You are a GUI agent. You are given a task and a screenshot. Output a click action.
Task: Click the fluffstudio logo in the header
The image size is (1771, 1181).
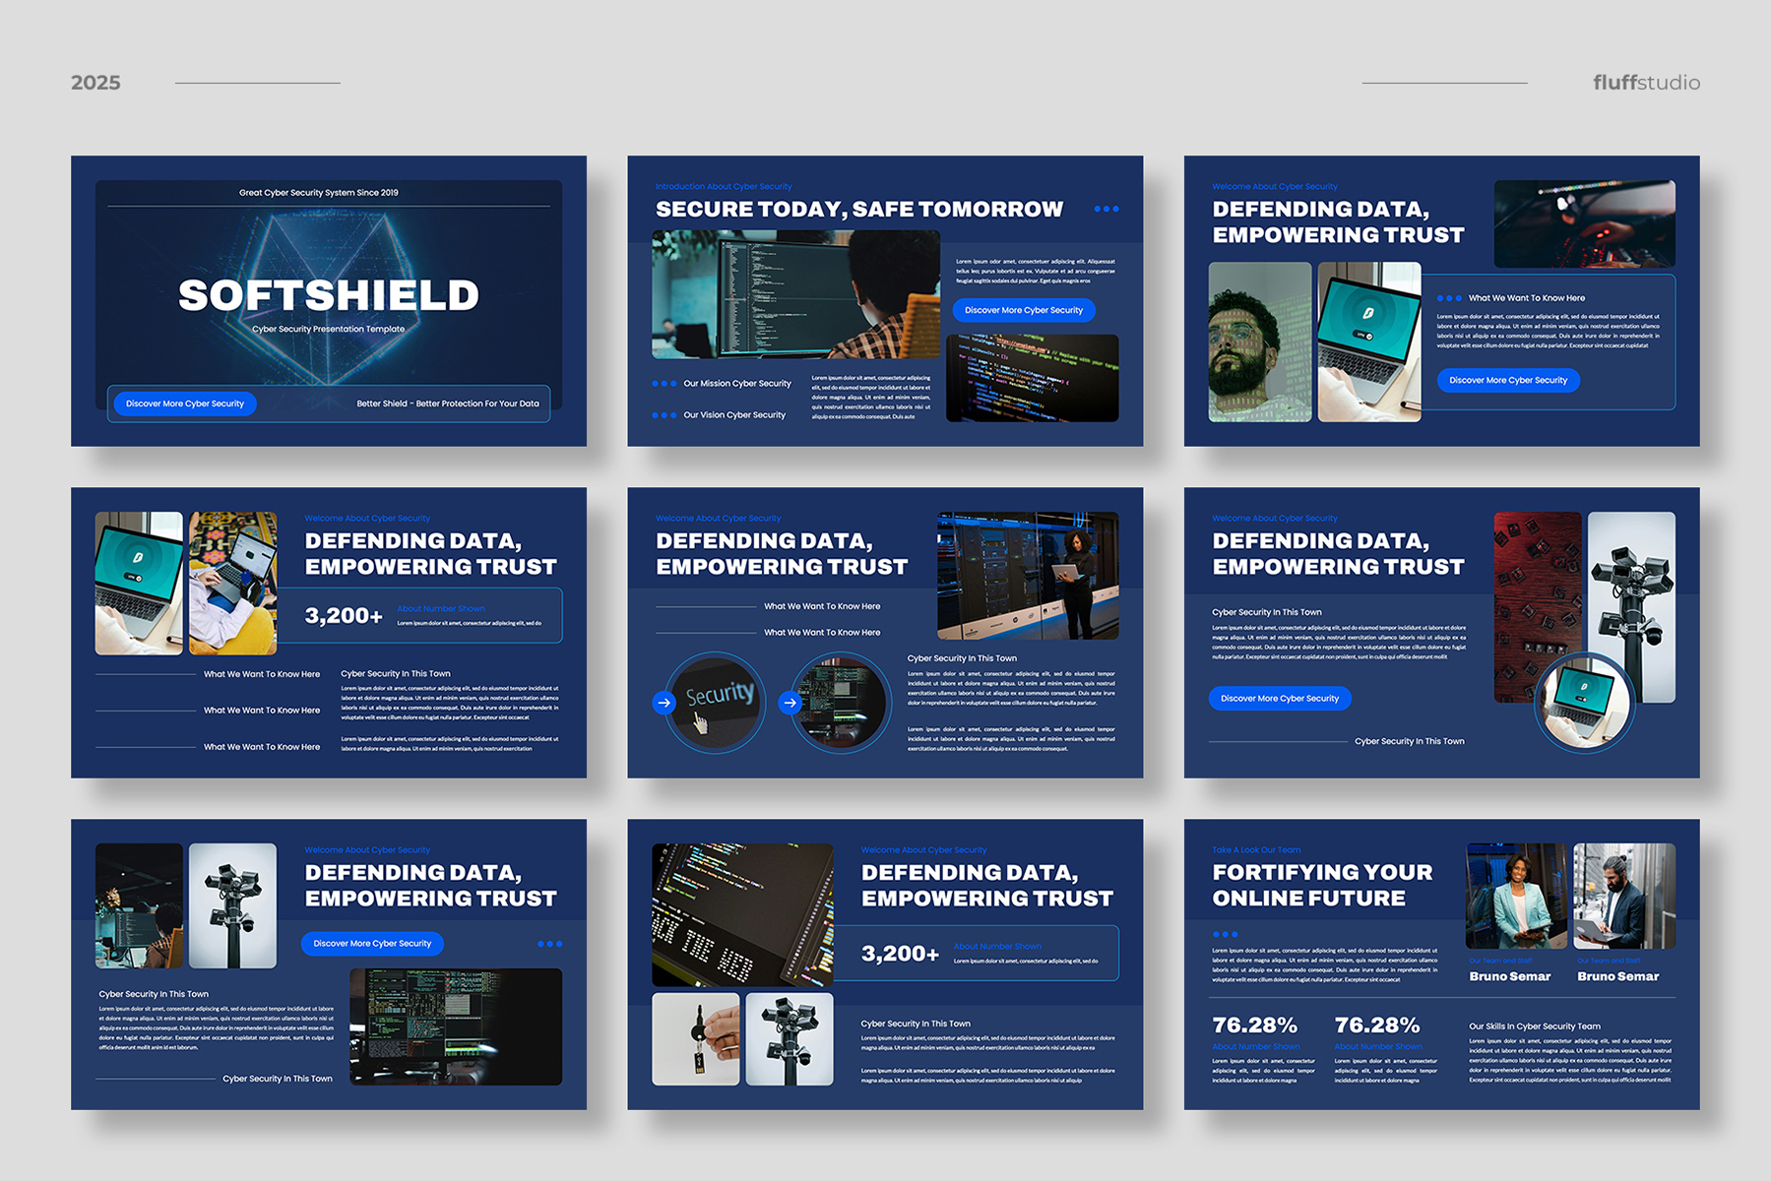1646,83
